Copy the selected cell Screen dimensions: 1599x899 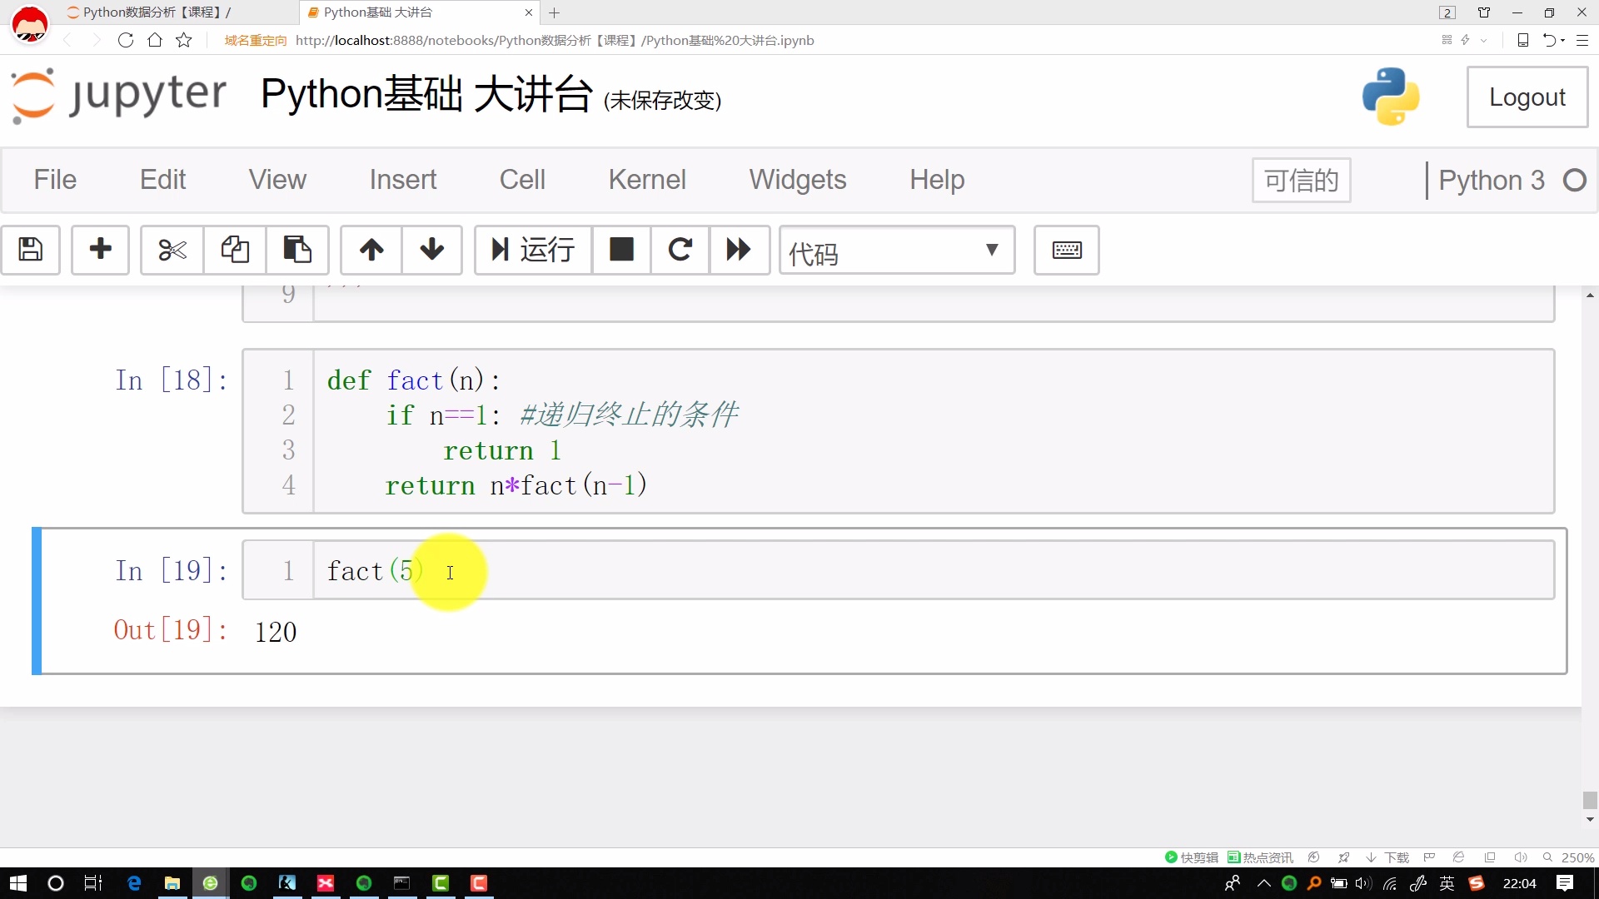[234, 251]
